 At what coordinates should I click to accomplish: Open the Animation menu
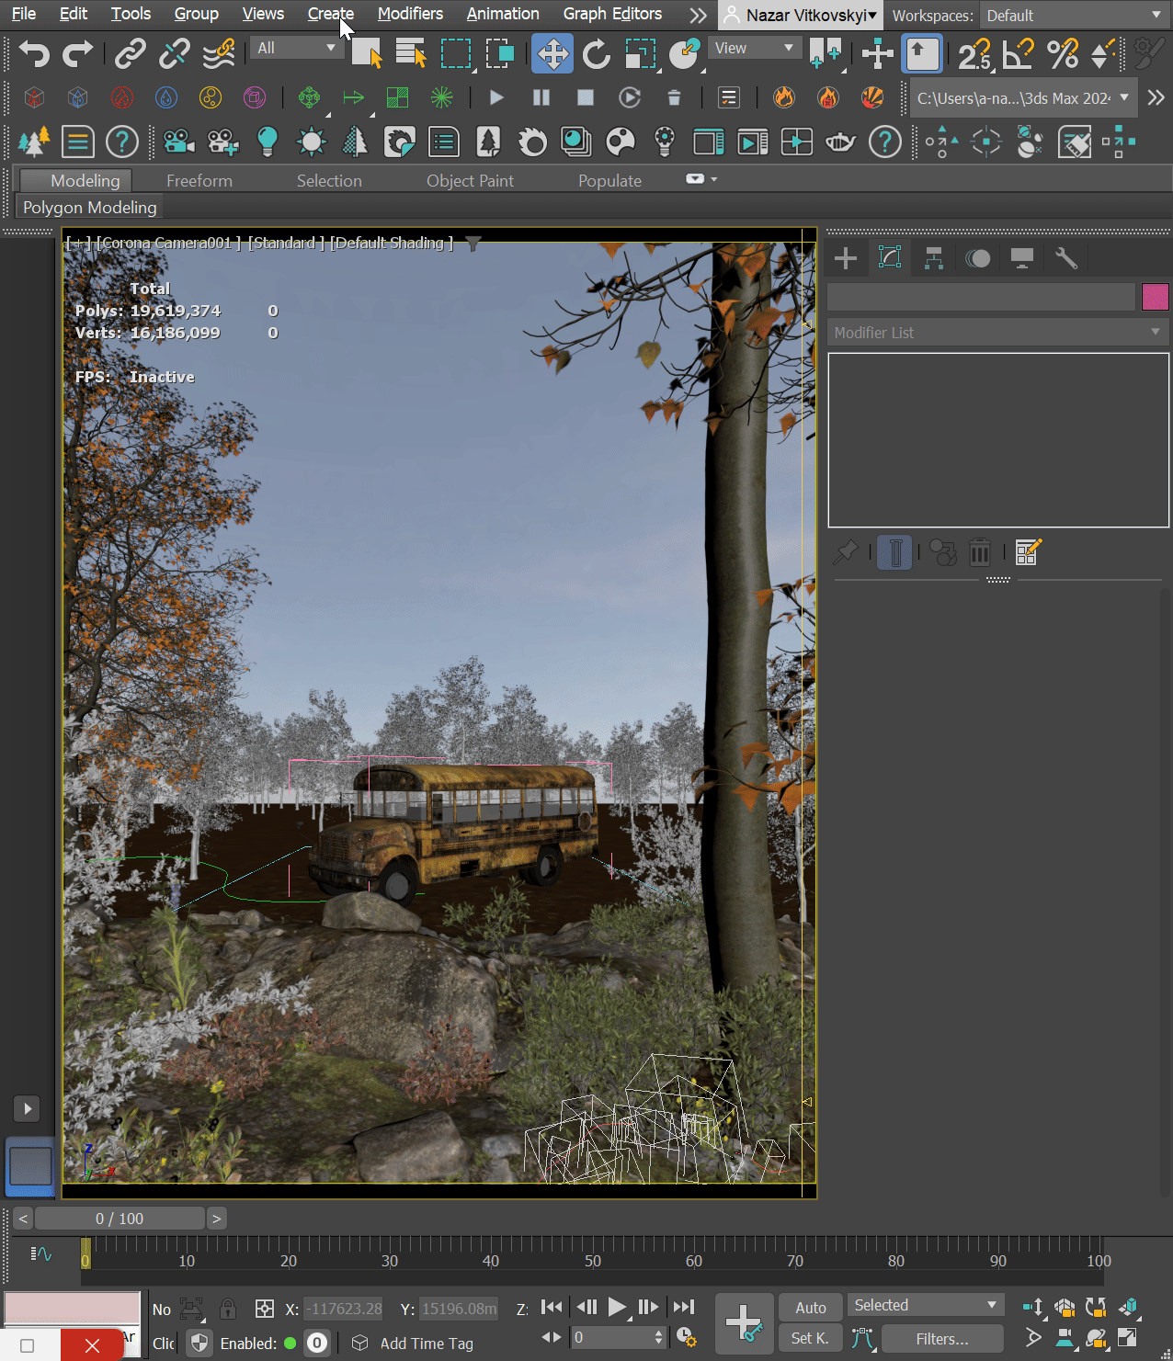coord(503,14)
